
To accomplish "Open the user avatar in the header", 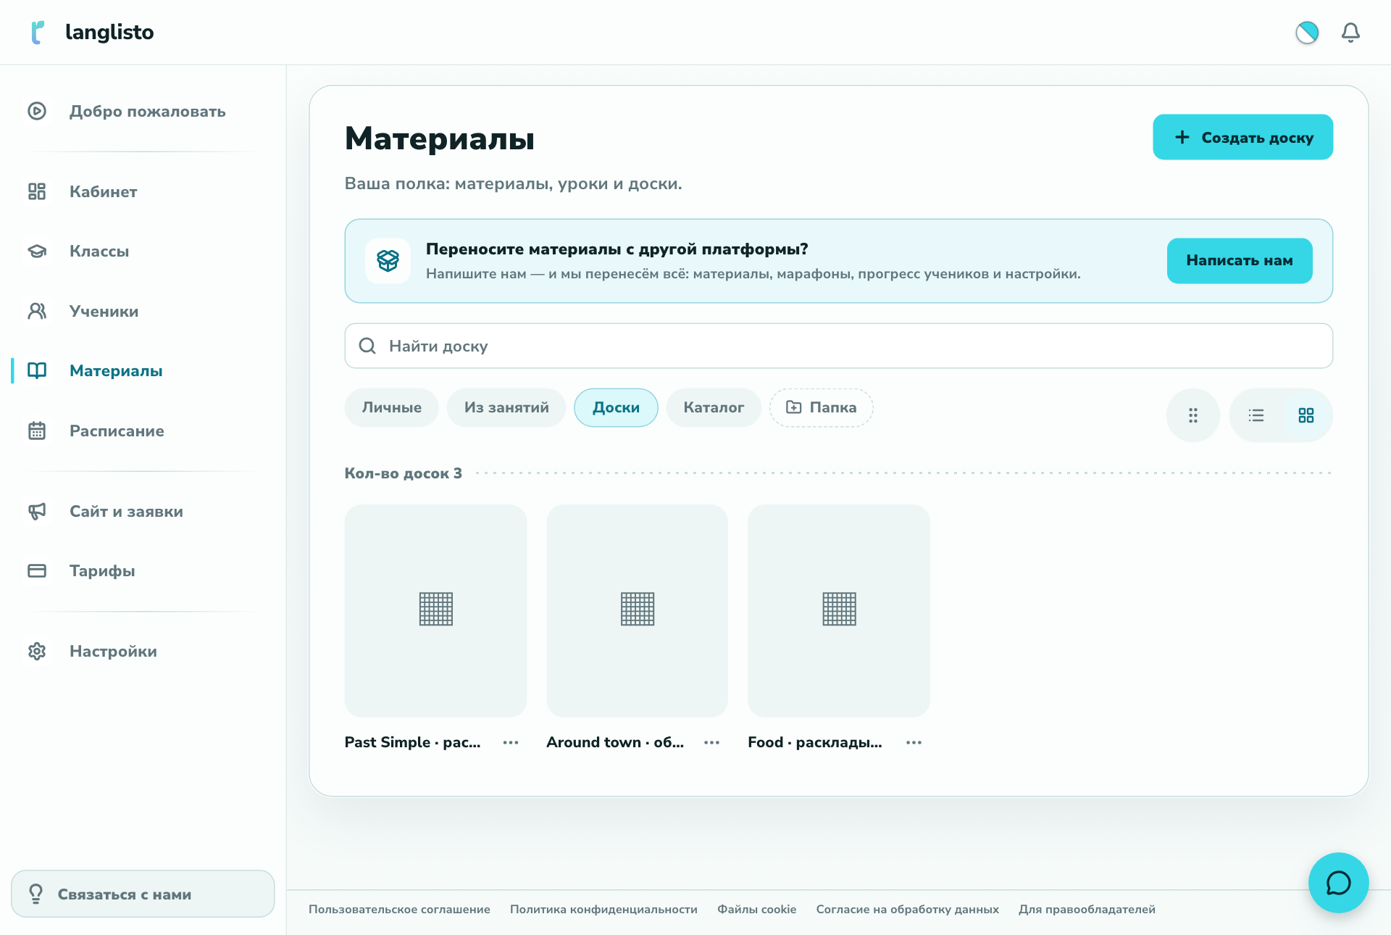I will [1307, 33].
